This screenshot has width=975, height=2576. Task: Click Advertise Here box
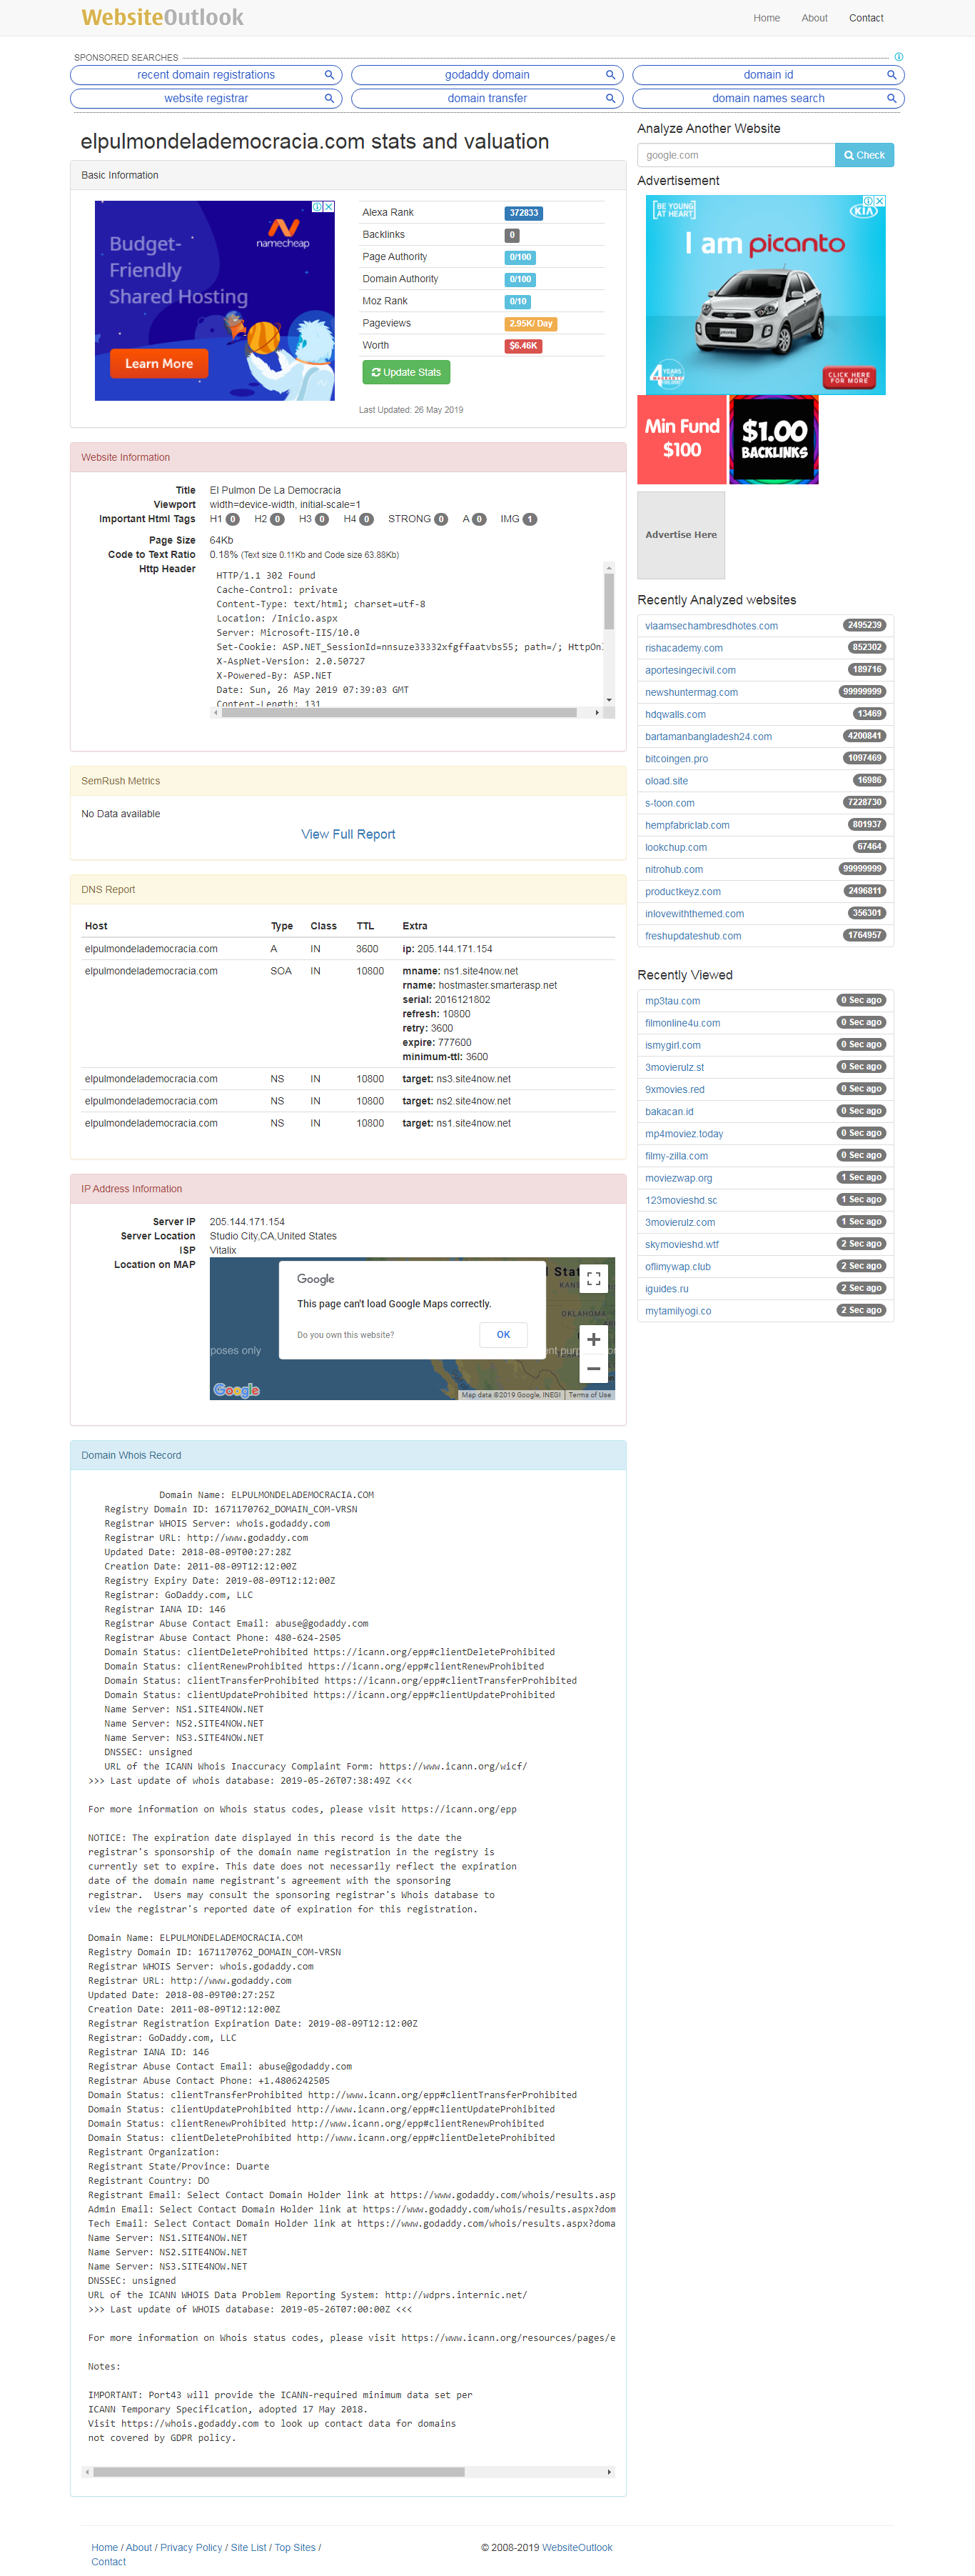click(682, 535)
